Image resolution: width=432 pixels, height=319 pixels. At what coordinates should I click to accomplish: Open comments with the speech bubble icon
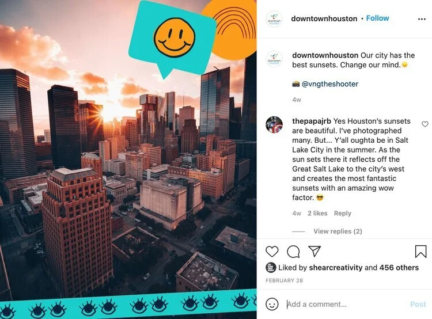[293, 251]
